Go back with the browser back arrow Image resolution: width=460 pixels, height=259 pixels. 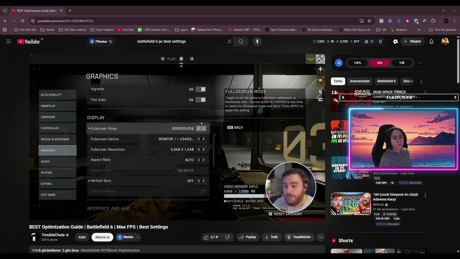5,21
